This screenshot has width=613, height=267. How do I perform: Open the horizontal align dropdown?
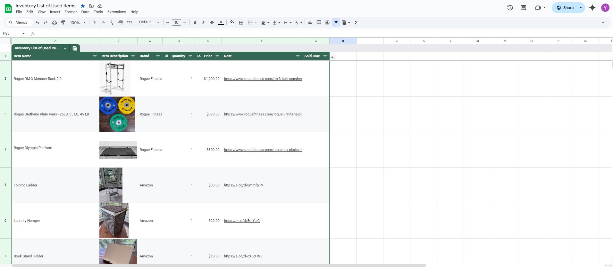pyautogui.click(x=265, y=22)
